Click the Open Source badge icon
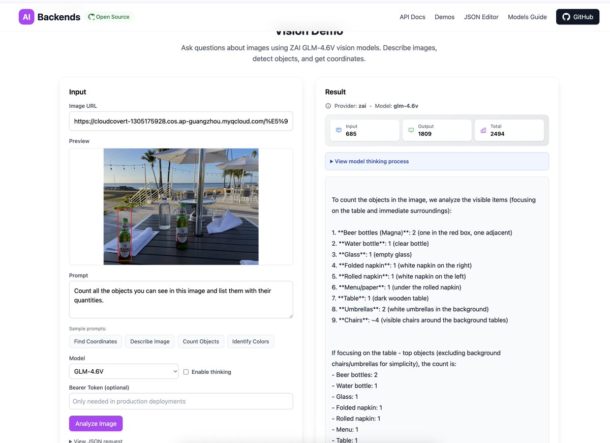610x443 pixels. 91,17
